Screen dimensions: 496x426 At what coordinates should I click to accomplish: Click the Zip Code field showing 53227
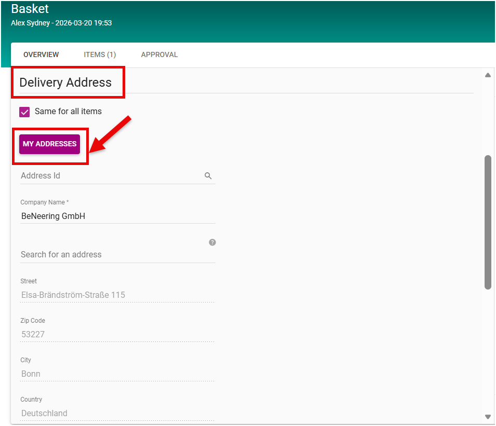117,334
